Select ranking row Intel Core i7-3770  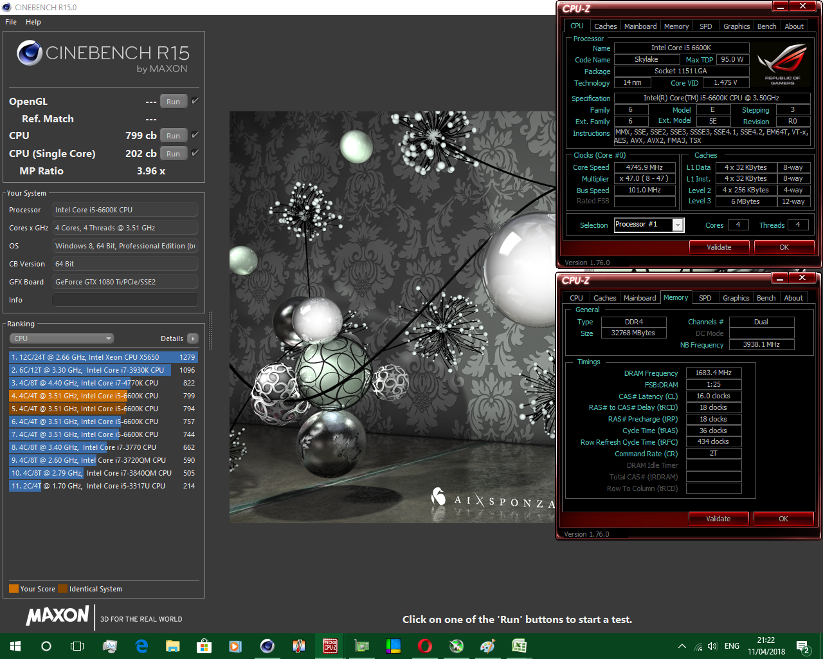(103, 447)
